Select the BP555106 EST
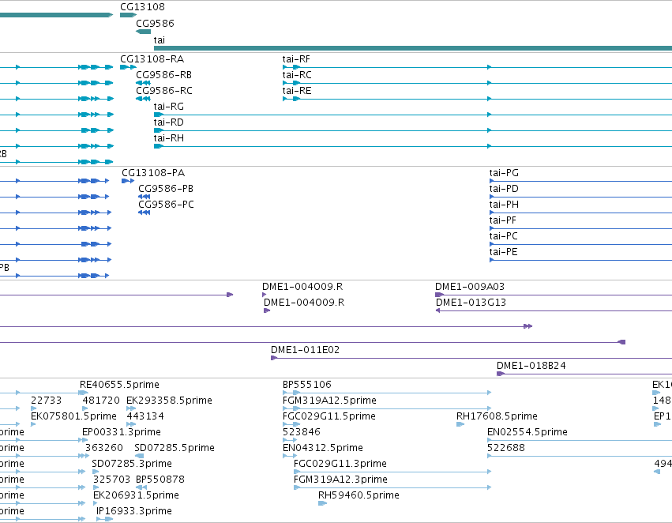The height and width of the screenshot is (523, 672). pos(307,385)
